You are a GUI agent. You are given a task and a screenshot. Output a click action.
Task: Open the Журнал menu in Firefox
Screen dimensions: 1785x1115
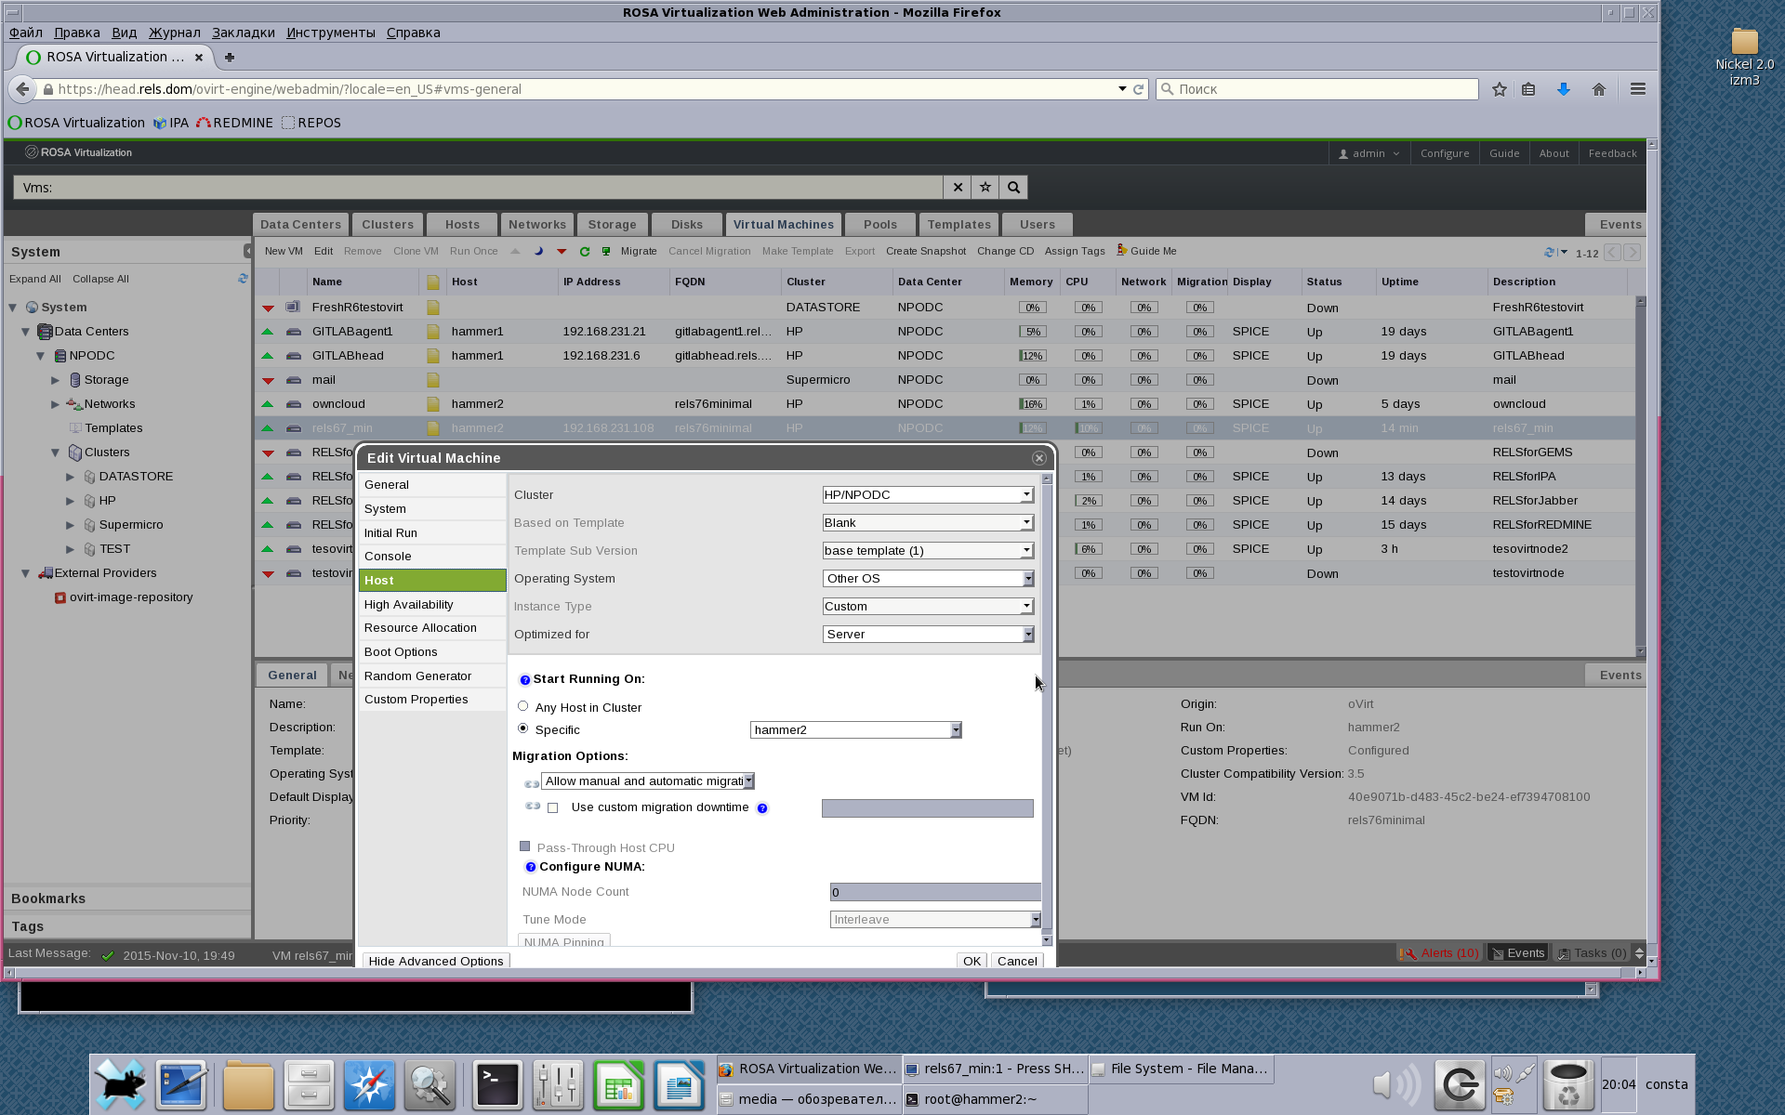coord(175,33)
